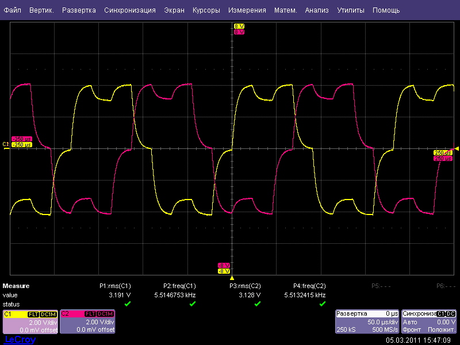
Task: Click the LeCroy logo
Action: pos(20,340)
